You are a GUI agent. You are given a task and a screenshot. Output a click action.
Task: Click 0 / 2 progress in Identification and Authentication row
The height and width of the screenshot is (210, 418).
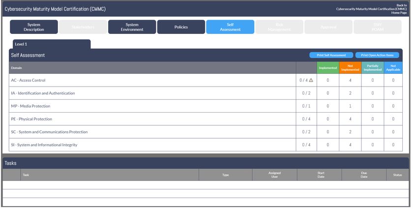[306, 93]
